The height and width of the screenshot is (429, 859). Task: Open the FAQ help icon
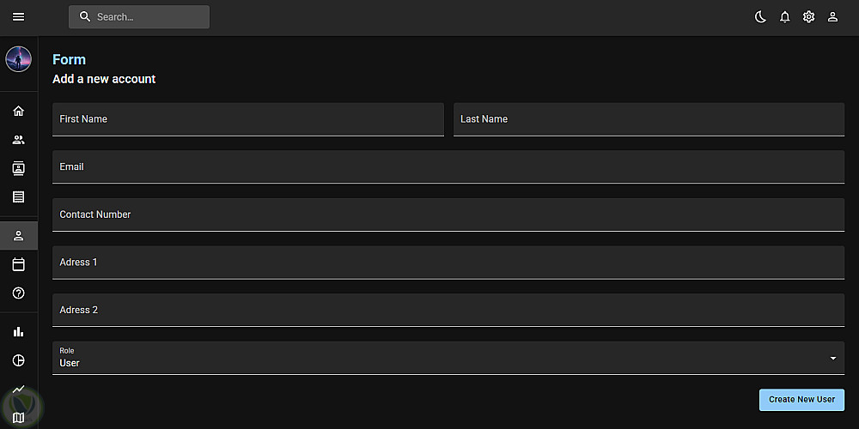[x=19, y=293]
